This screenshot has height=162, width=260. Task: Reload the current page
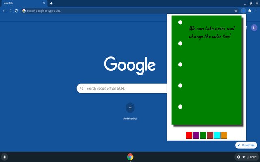click(x=16, y=11)
